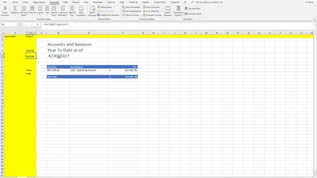Click Remove Arrows
Screen dimensions: 317x178
131,15
